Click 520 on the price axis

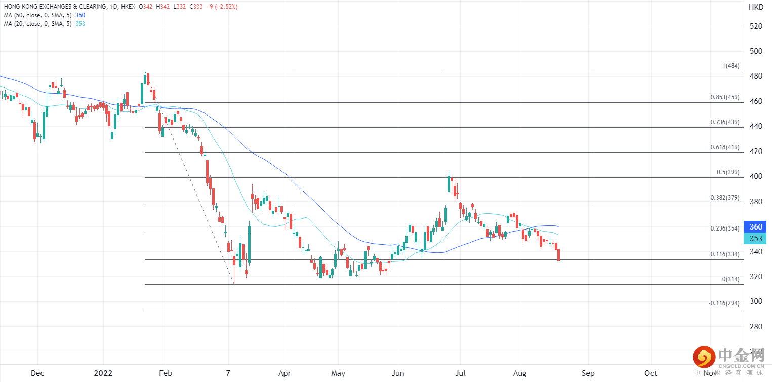click(x=756, y=26)
